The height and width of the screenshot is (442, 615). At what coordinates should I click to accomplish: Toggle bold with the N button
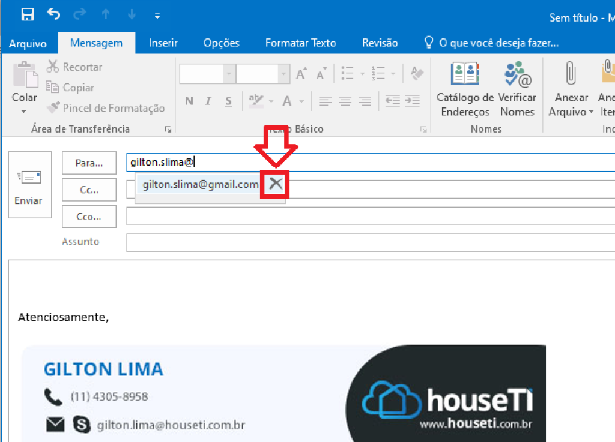coord(189,101)
